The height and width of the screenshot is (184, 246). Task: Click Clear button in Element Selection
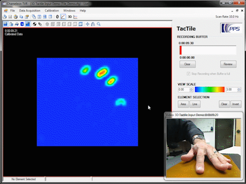[224, 104]
